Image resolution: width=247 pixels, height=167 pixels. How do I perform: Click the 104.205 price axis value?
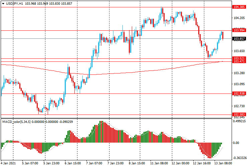click(239, 18)
